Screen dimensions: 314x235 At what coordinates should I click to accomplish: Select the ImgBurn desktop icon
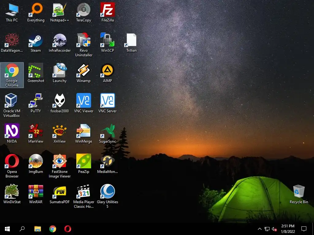coord(36,164)
